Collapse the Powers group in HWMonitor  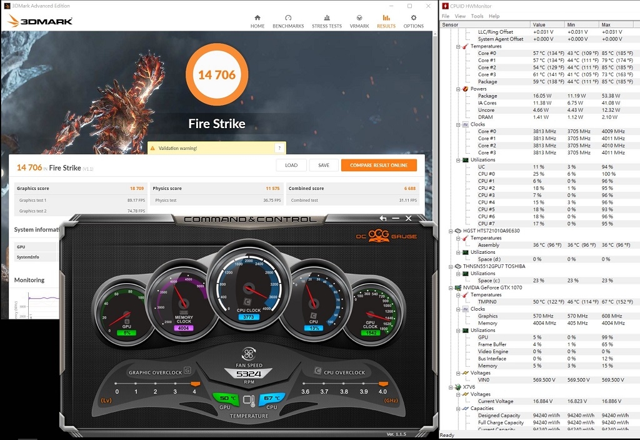458,89
